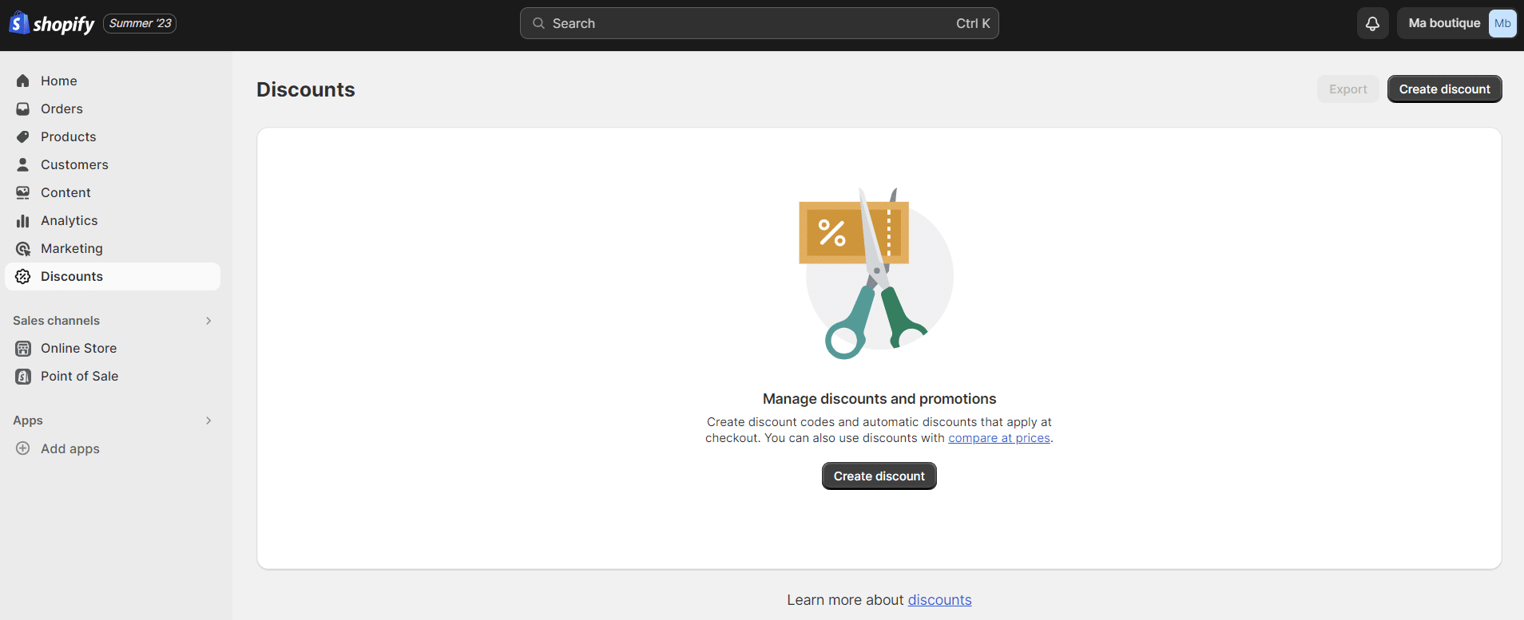The width and height of the screenshot is (1524, 620).
Task: Open Online Store channel
Action: 113,348
